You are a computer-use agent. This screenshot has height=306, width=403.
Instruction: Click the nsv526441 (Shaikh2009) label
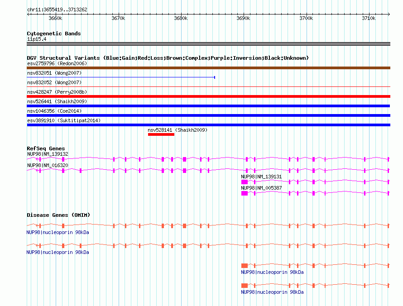coord(57,101)
